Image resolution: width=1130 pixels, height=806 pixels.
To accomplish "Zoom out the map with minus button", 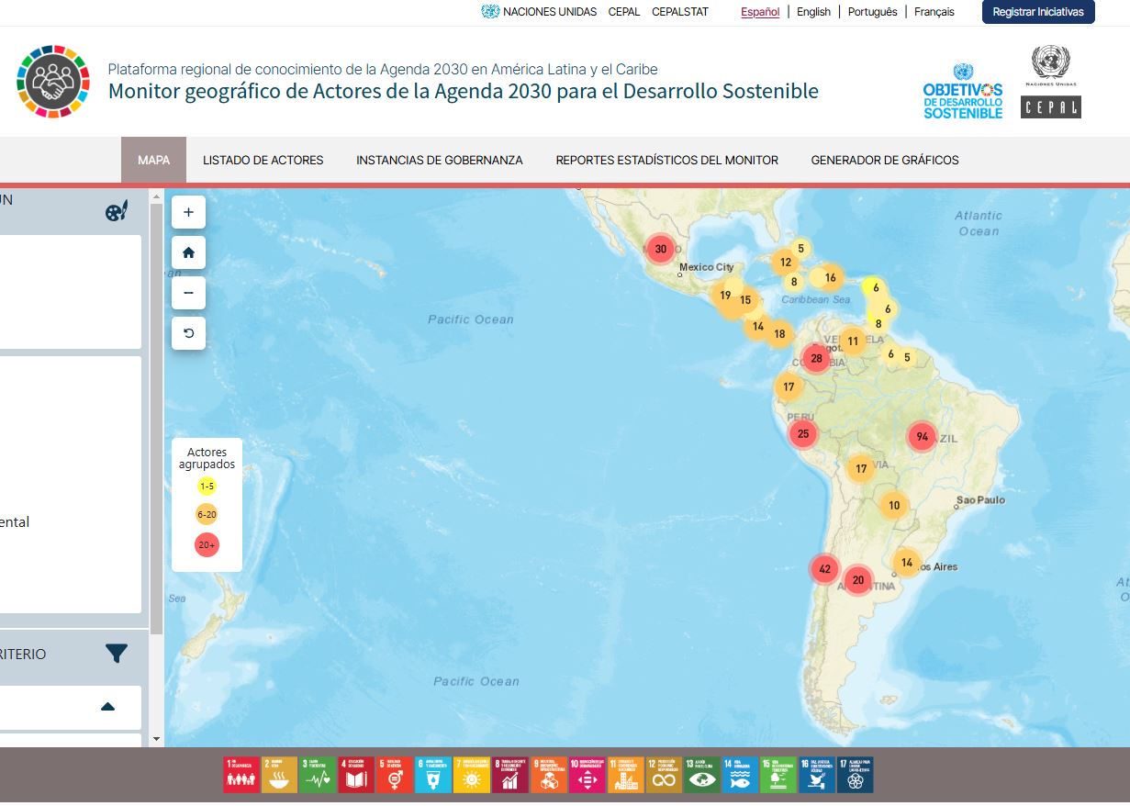I will (x=188, y=293).
